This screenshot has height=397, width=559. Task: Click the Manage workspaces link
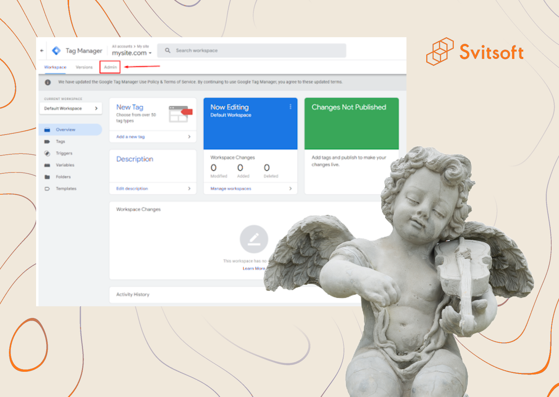click(x=231, y=188)
